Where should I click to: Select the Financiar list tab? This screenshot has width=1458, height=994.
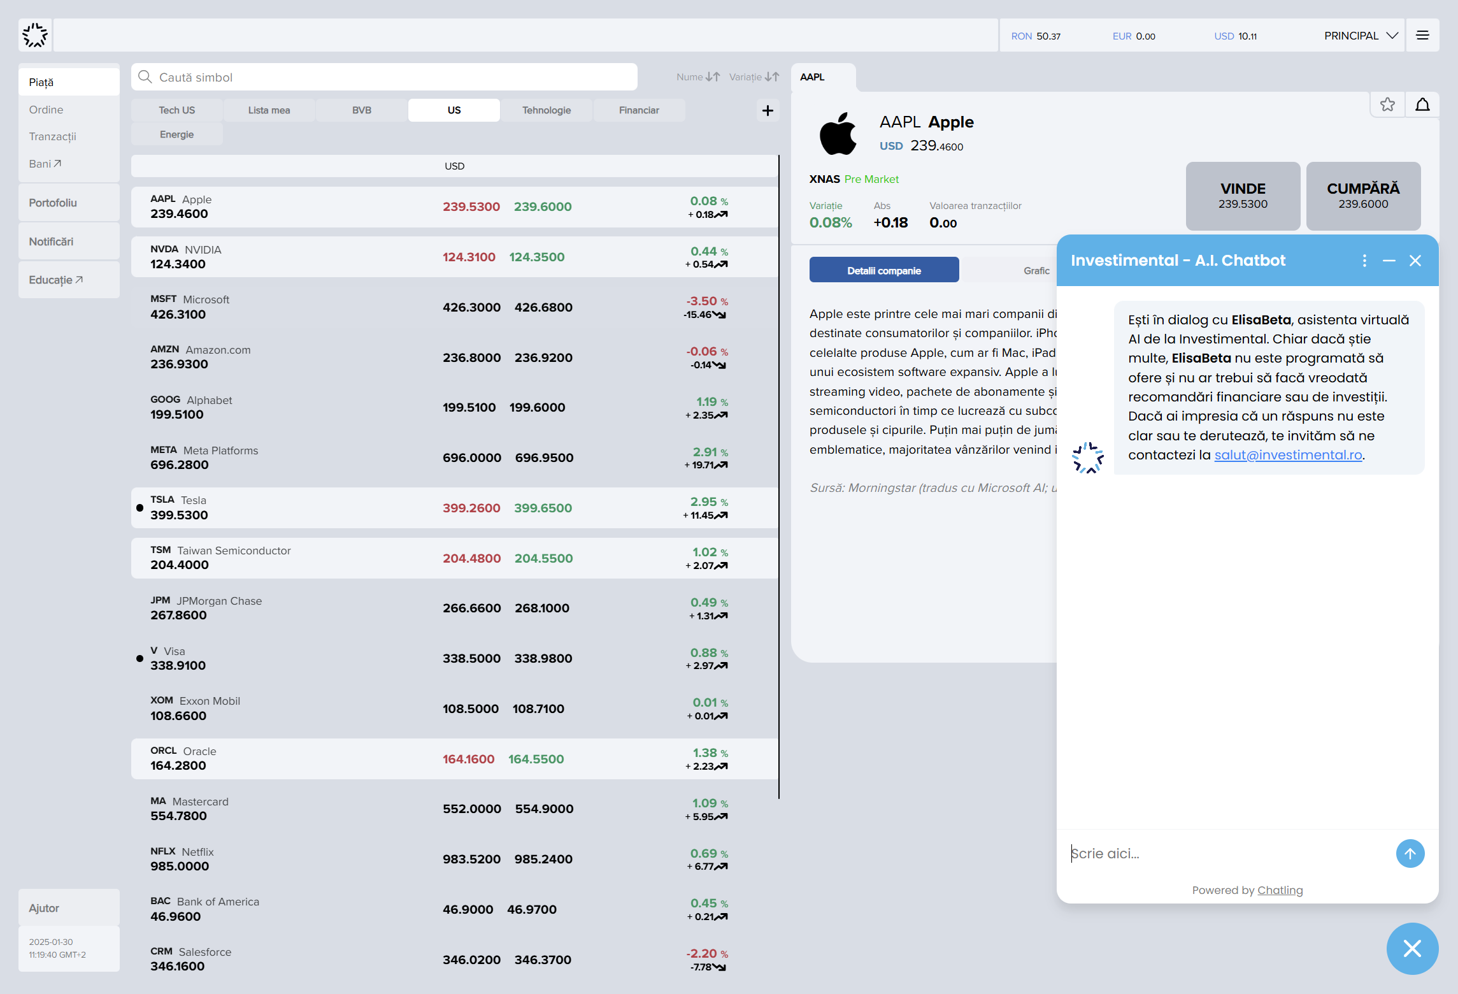tap(639, 110)
